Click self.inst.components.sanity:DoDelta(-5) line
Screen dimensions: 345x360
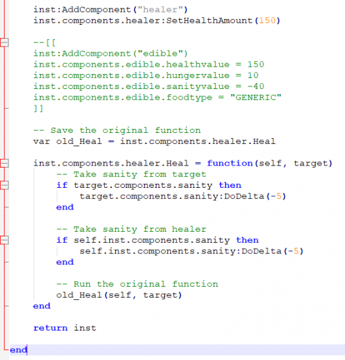click(191, 251)
